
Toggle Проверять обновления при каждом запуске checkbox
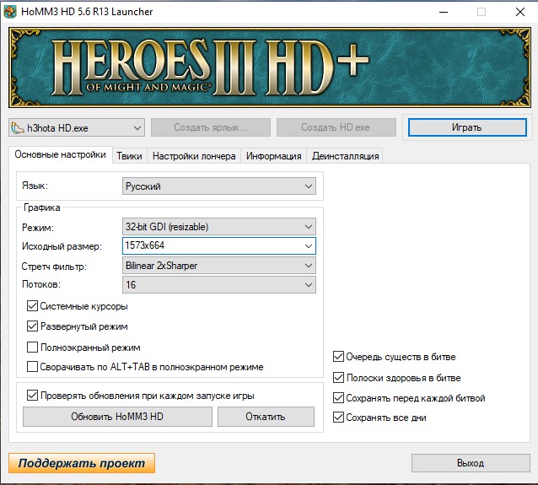32,396
